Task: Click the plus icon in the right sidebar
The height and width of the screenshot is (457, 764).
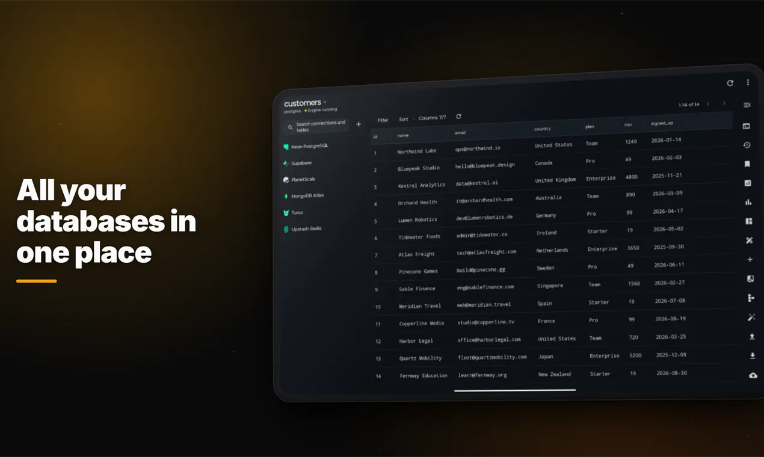Action: pyautogui.click(x=750, y=260)
